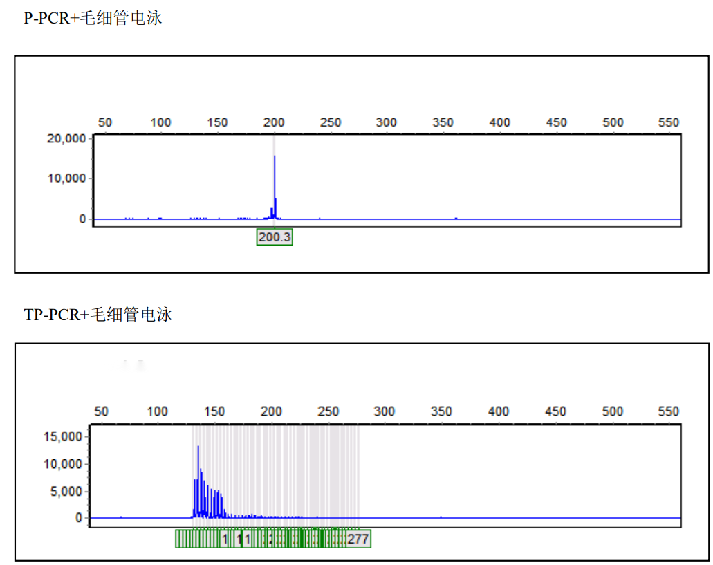Click the TP-PCR+毛细管电泳 heading
Viewport: 713px width, 565px height.
pos(98,315)
